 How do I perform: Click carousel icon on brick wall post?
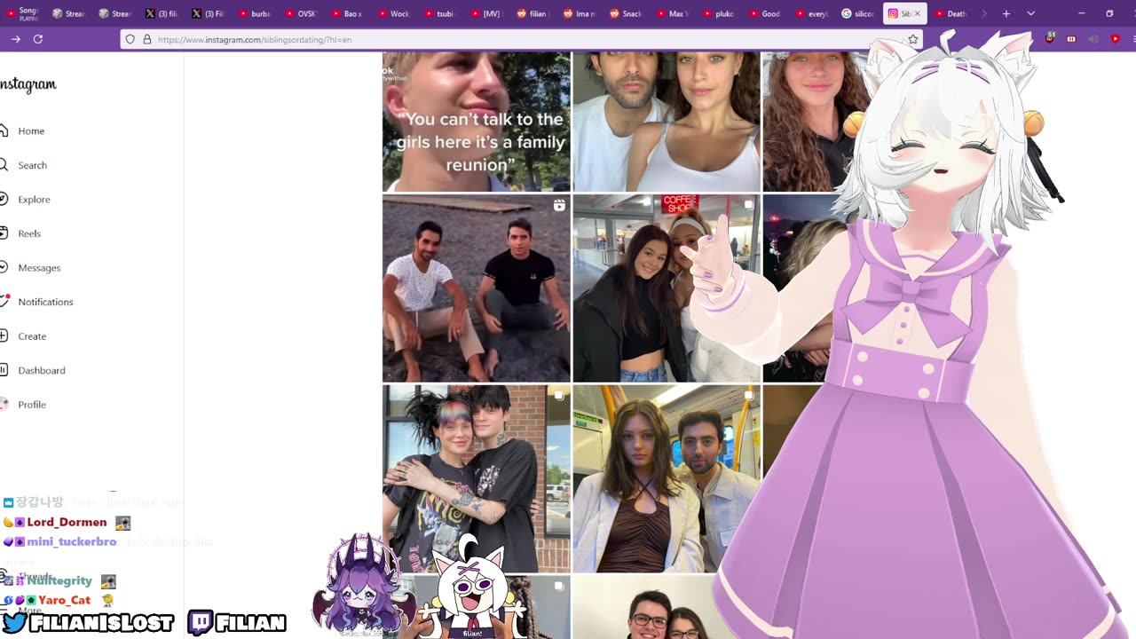click(559, 395)
